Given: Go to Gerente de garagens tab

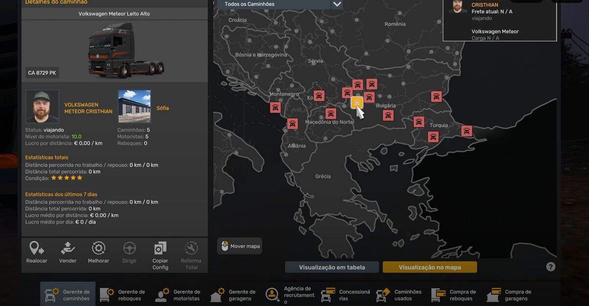Looking at the screenshot, I should pyautogui.click(x=233, y=295).
